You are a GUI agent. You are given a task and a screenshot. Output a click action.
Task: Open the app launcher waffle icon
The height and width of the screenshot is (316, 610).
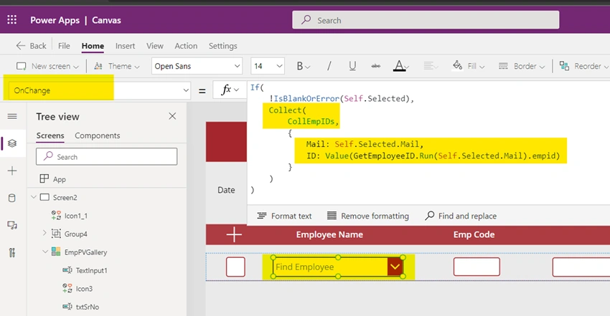pos(12,20)
